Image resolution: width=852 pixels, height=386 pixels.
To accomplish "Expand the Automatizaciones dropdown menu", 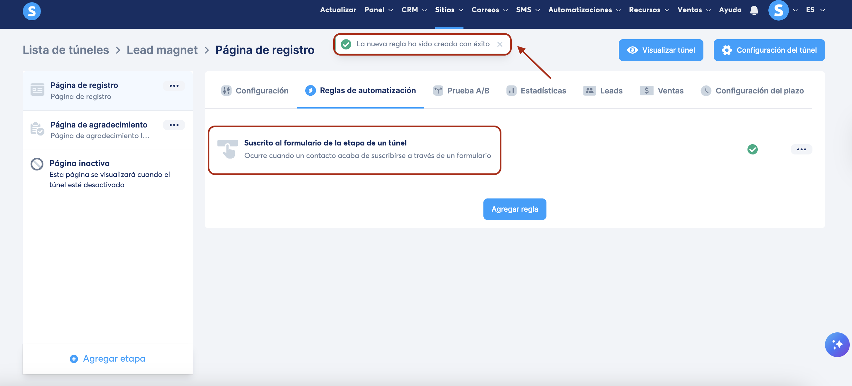I will point(584,10).
